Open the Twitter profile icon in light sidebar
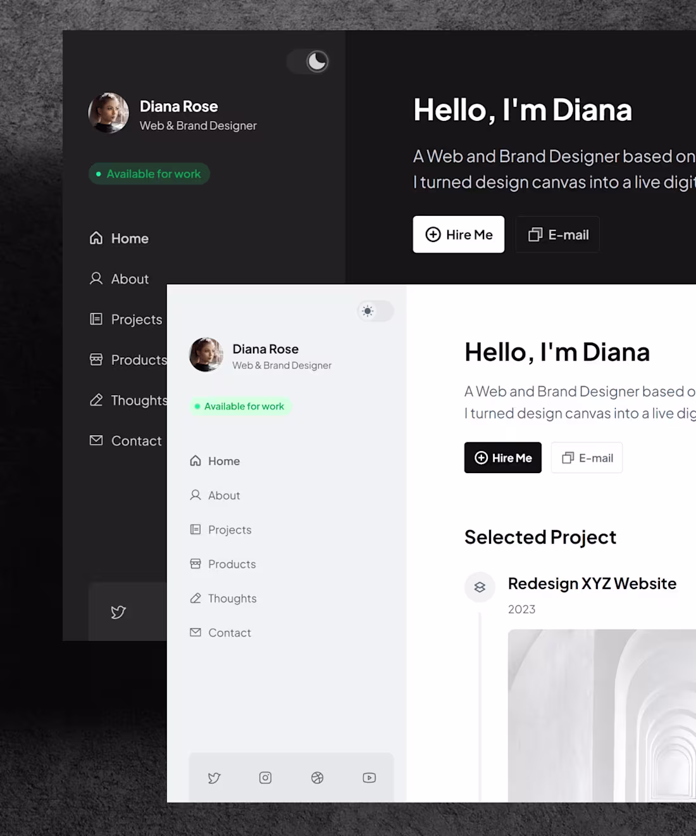Image resolution: width=696 pixels, height=836 pixels. point(214,778)
